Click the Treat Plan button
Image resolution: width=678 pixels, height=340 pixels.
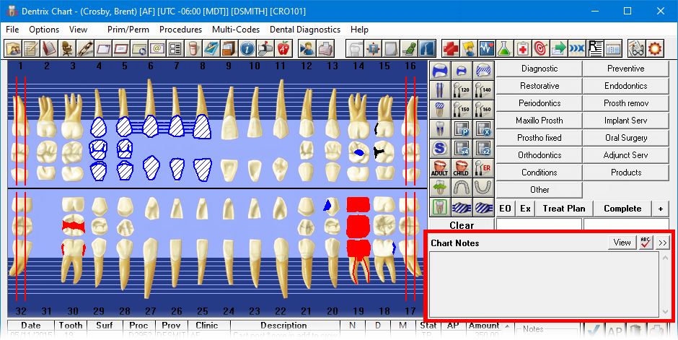[x=564, y=209]
